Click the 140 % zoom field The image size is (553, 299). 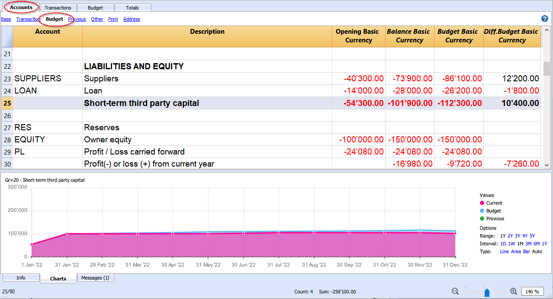pos(533,292)
